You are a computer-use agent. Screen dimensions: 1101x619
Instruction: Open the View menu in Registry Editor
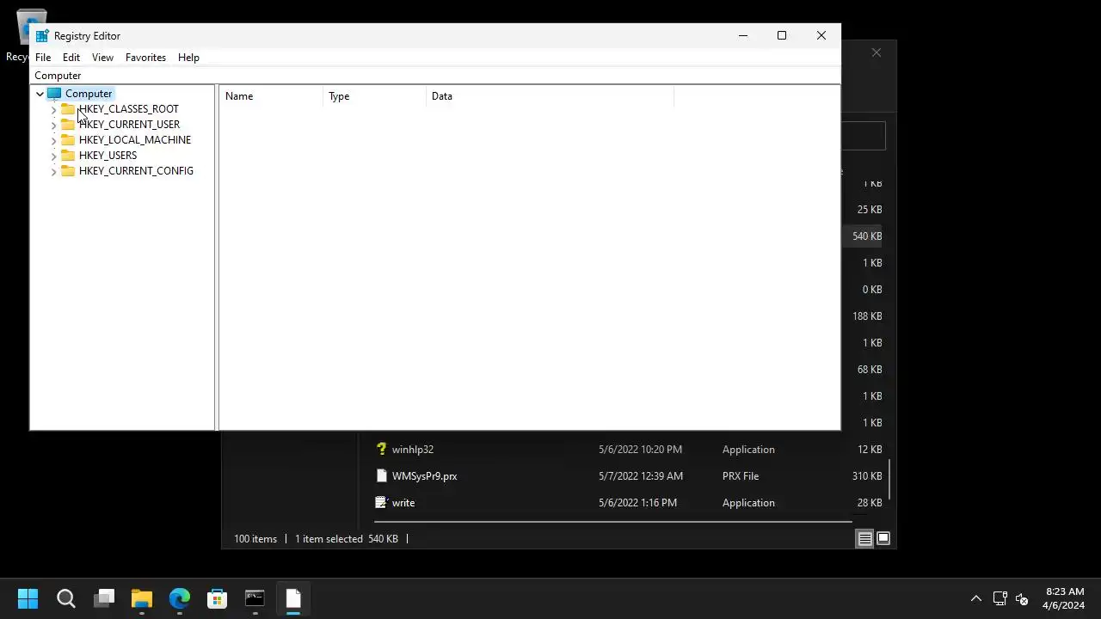coord(102,58)
